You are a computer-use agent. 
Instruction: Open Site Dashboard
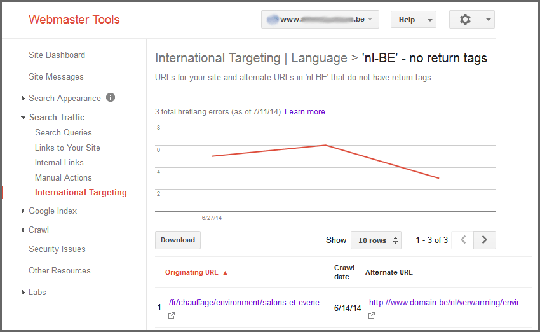pyautogui.click(x=57, y=55)
